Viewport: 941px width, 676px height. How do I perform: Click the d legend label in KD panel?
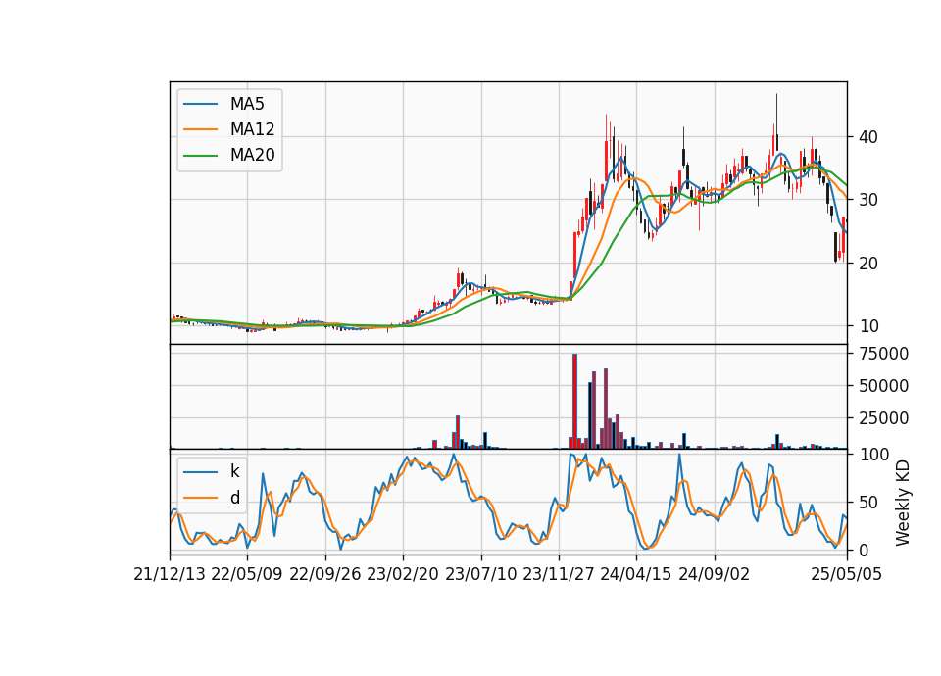pyautogui.click(x=234, y=498)
